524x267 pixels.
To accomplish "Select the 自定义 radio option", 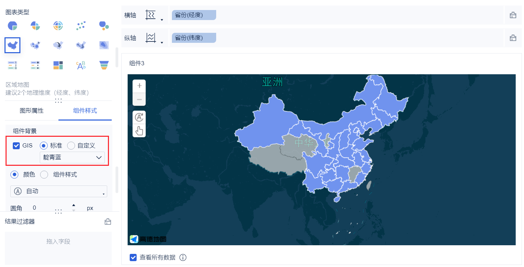I will 71,145.
